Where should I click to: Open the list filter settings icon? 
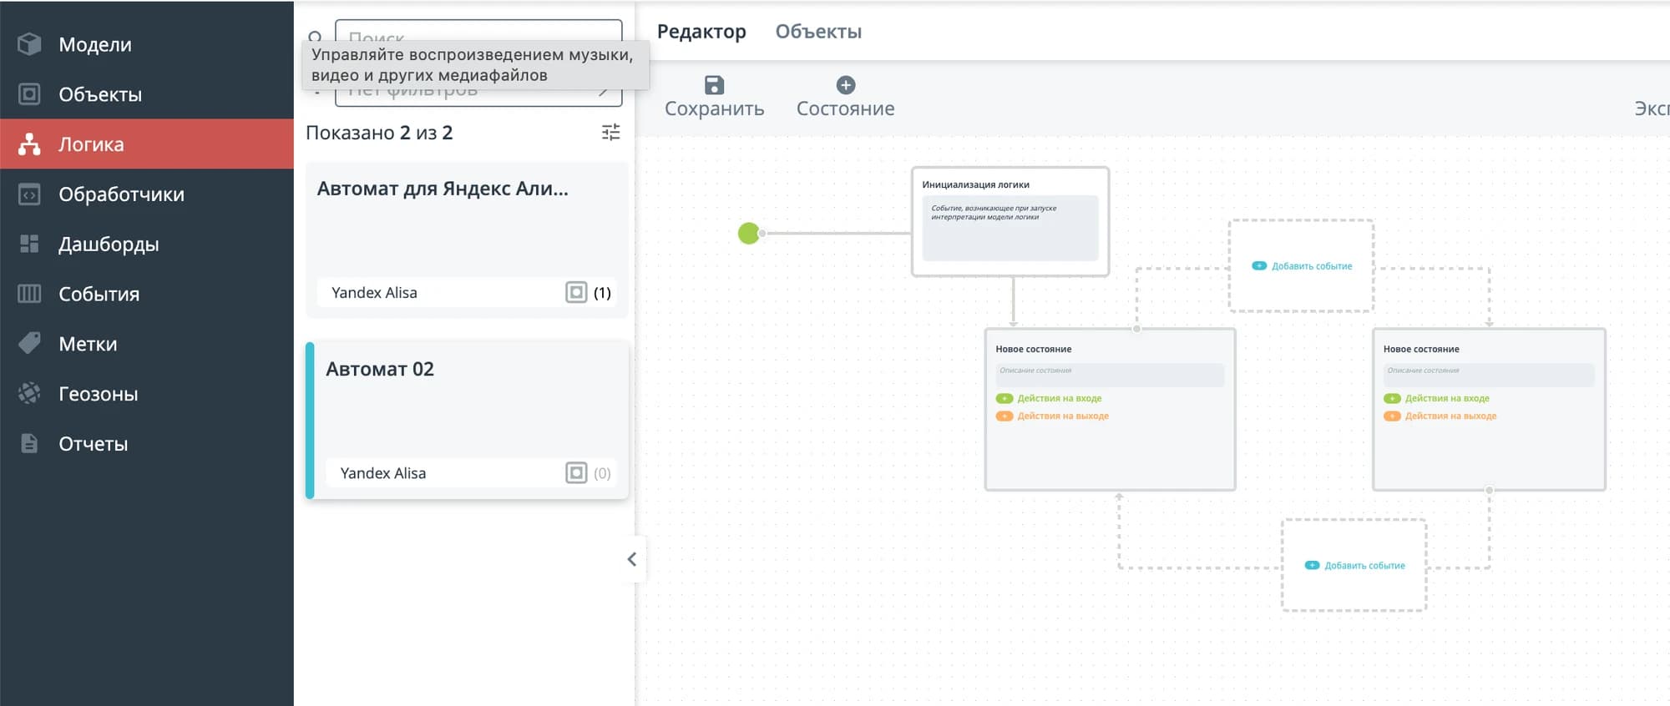tap(611, 133)
